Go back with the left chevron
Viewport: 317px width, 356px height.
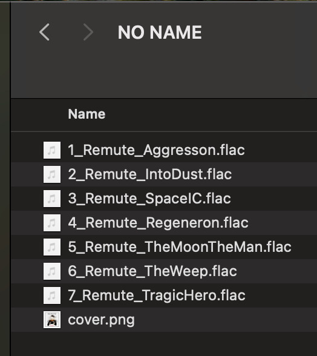tap(44, 32)
